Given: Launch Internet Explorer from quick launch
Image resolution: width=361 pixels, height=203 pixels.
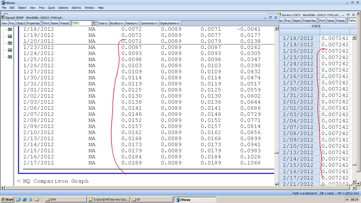Looking at the screenshot, I should pyautogui.click(x=25, y=200).
